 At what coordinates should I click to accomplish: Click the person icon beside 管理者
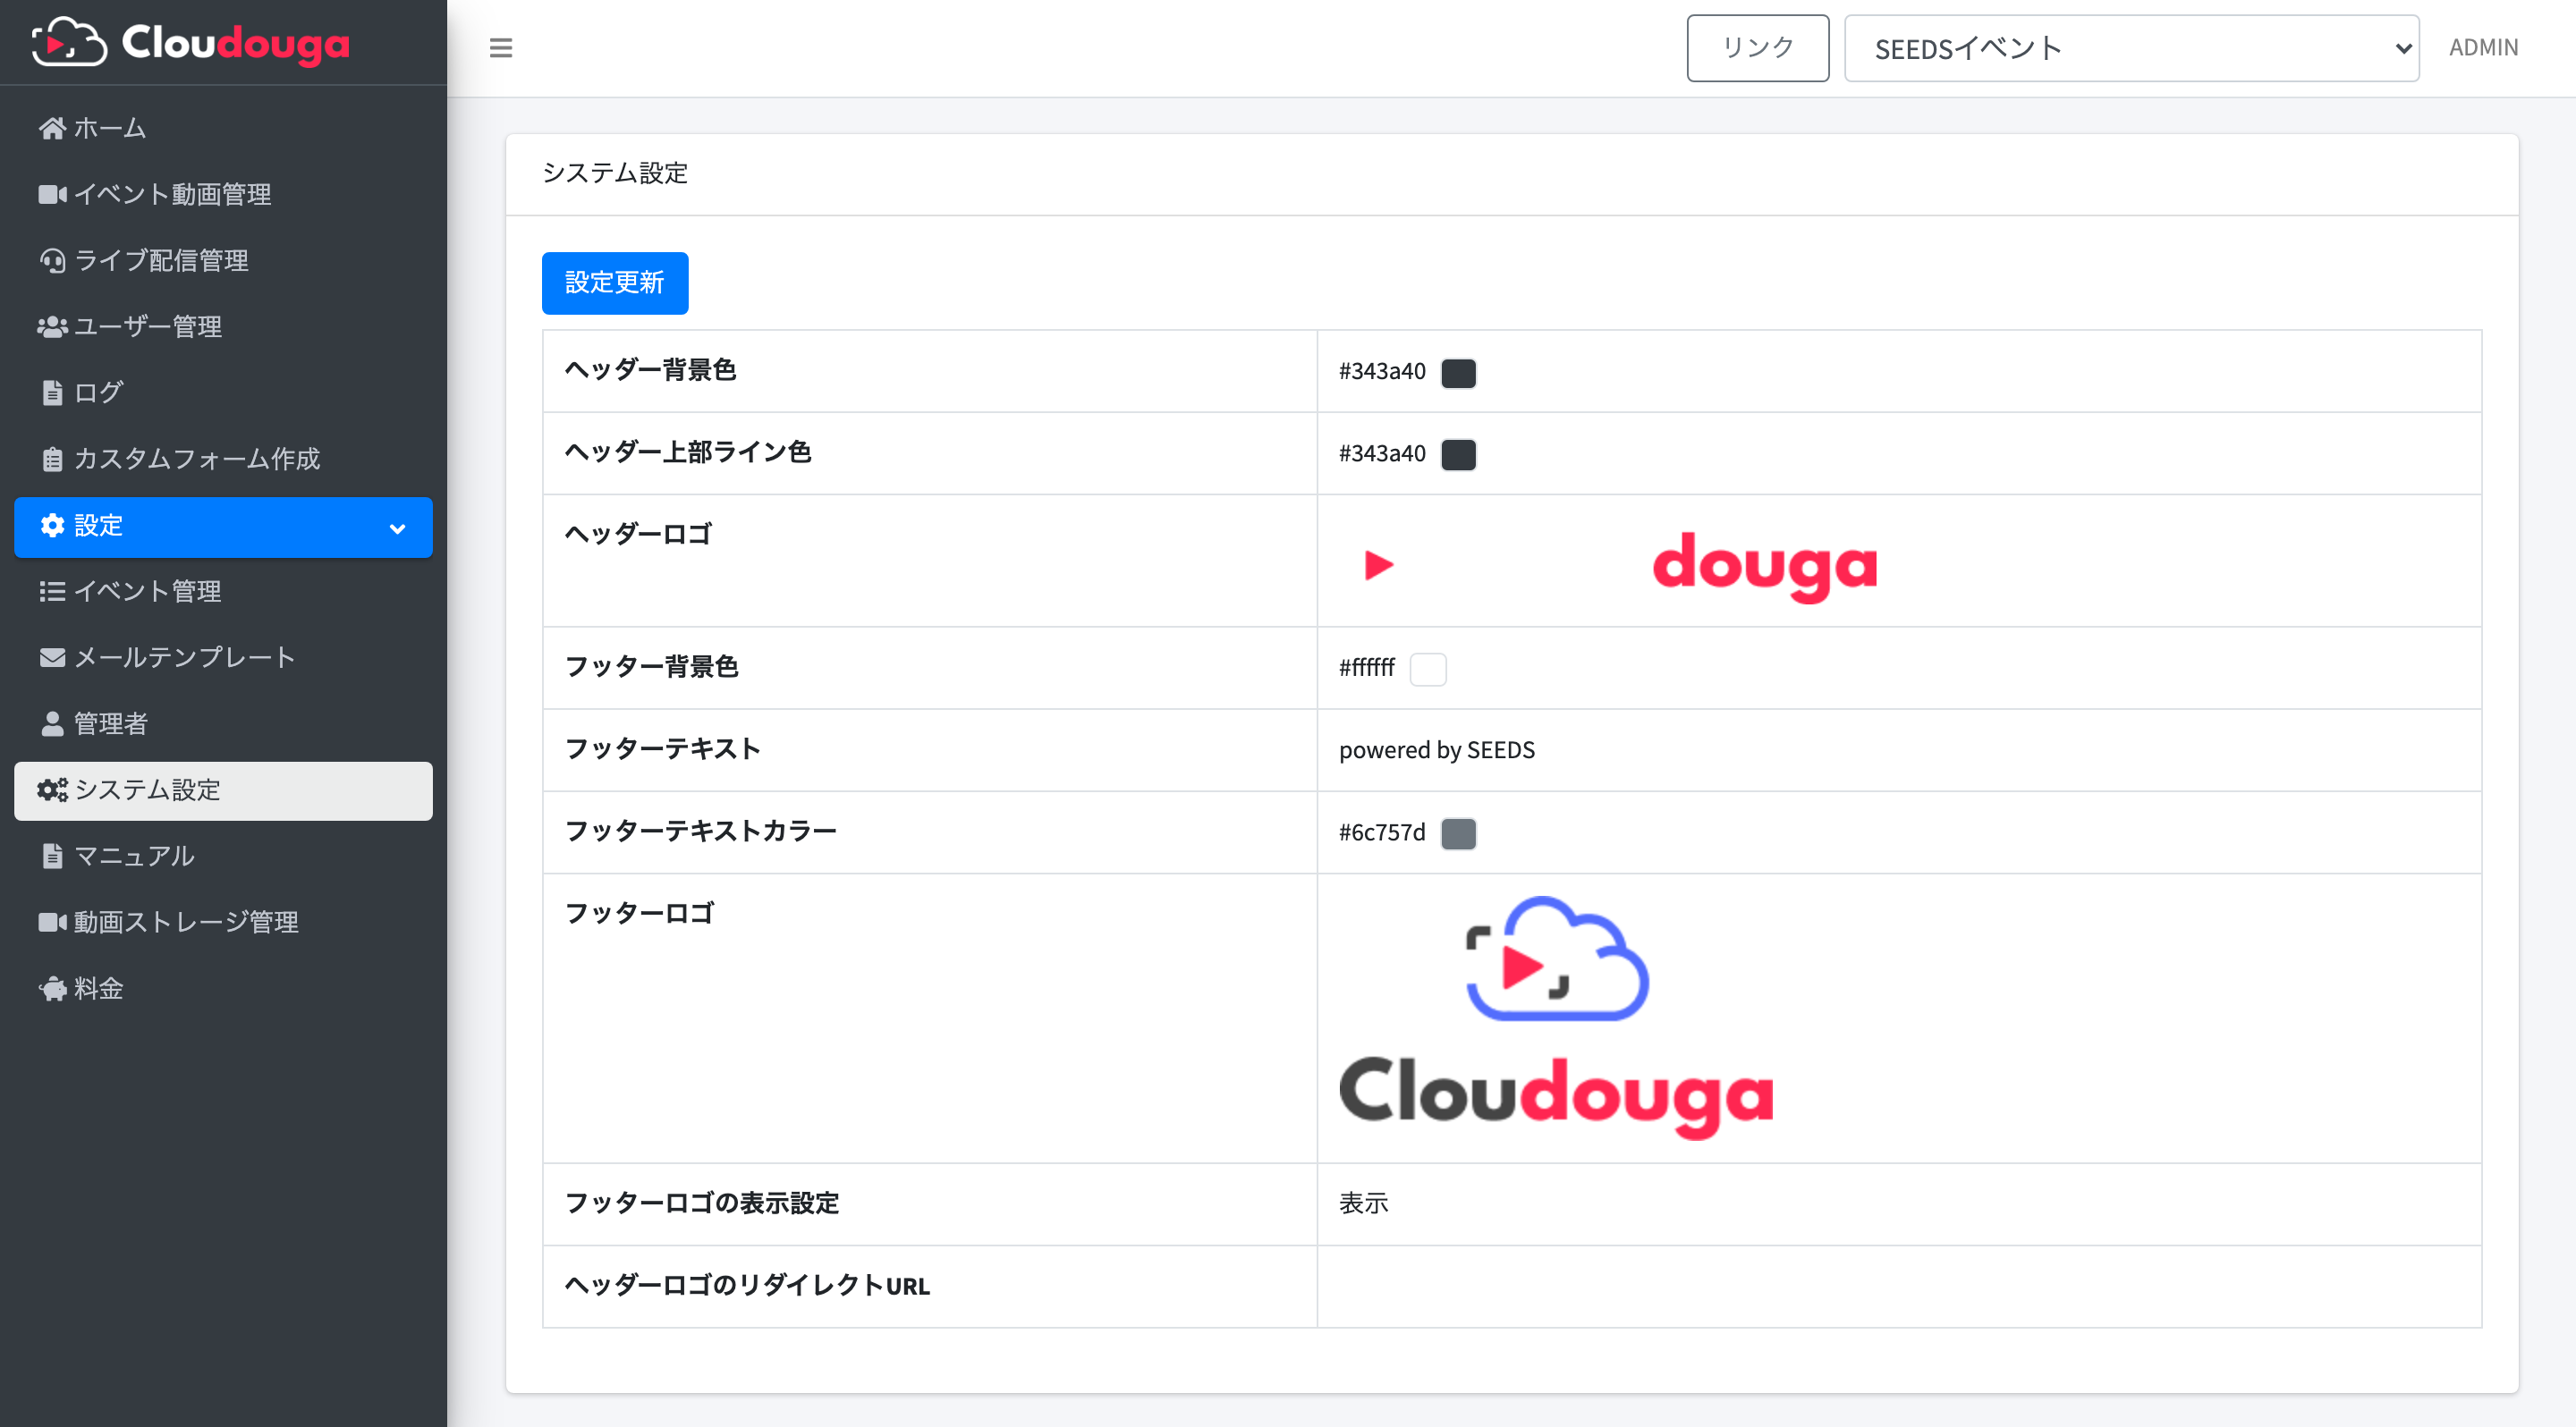tap(52, 723)
